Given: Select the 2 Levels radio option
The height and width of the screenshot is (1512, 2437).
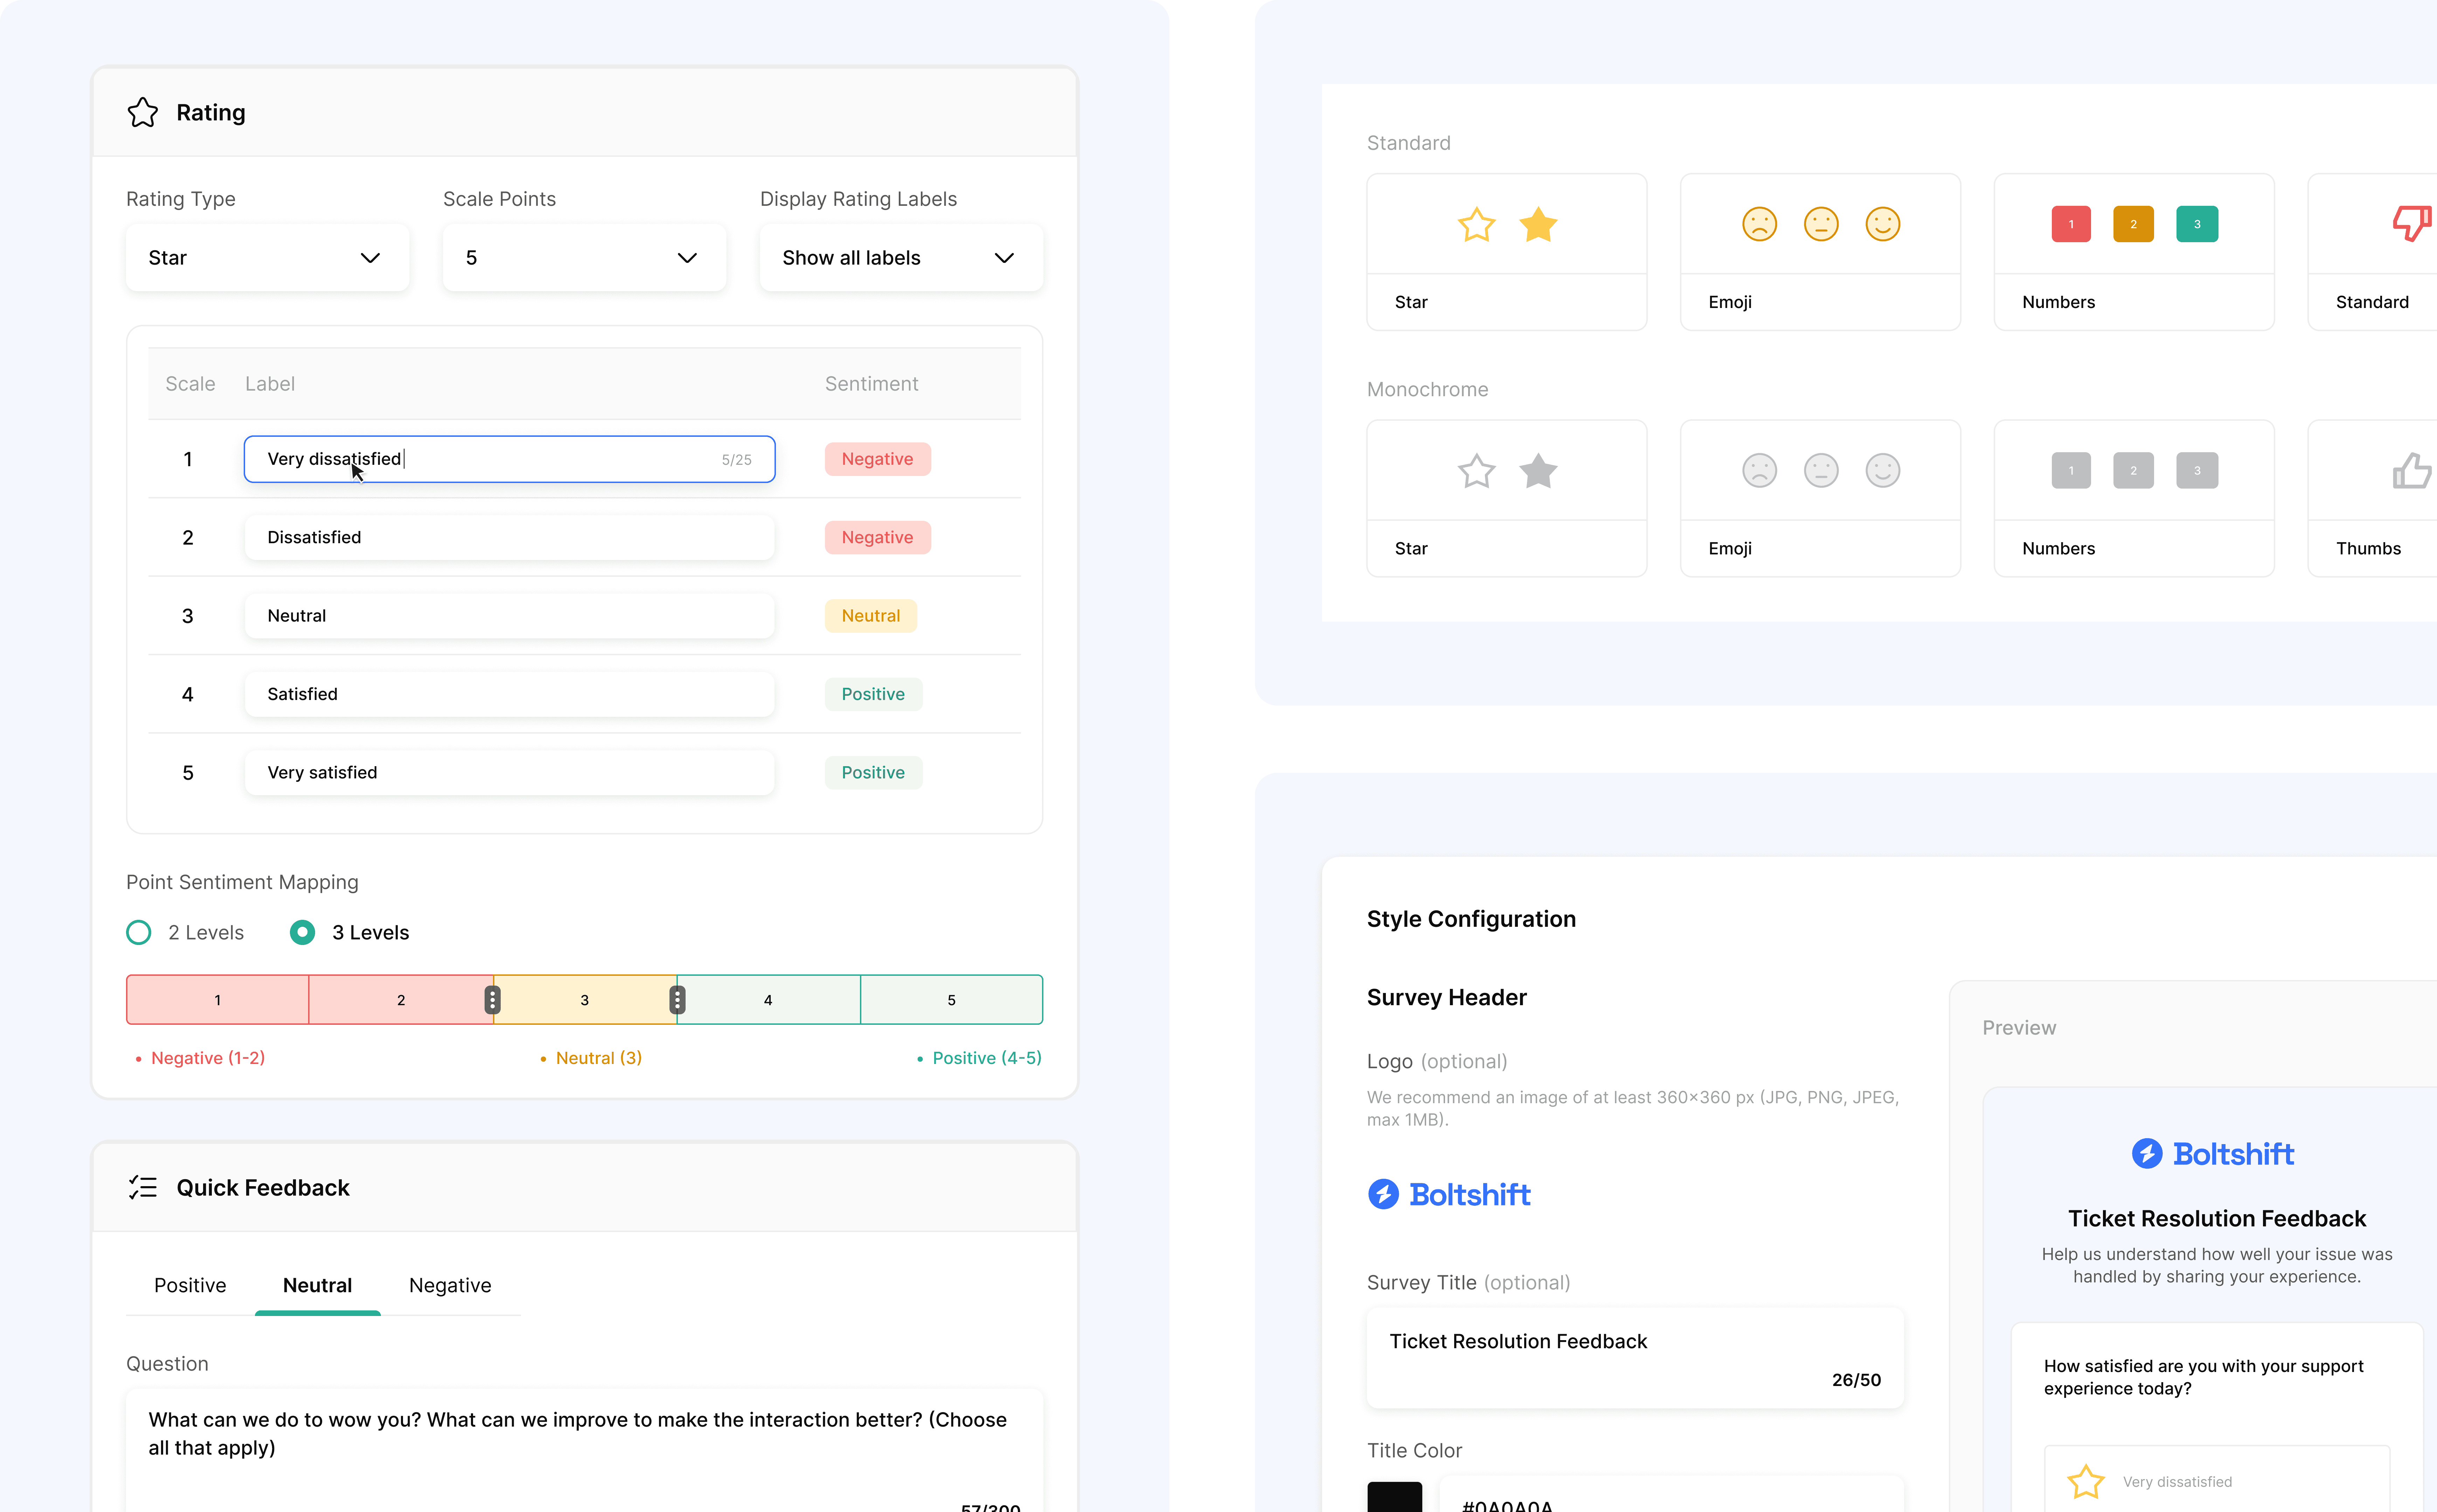Looking at the screenshot, I should pos(139,932).
